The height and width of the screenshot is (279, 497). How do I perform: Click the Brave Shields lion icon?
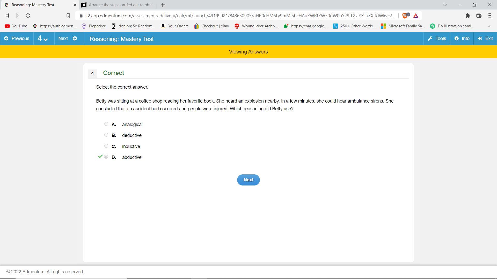click(x=405, y=16)
